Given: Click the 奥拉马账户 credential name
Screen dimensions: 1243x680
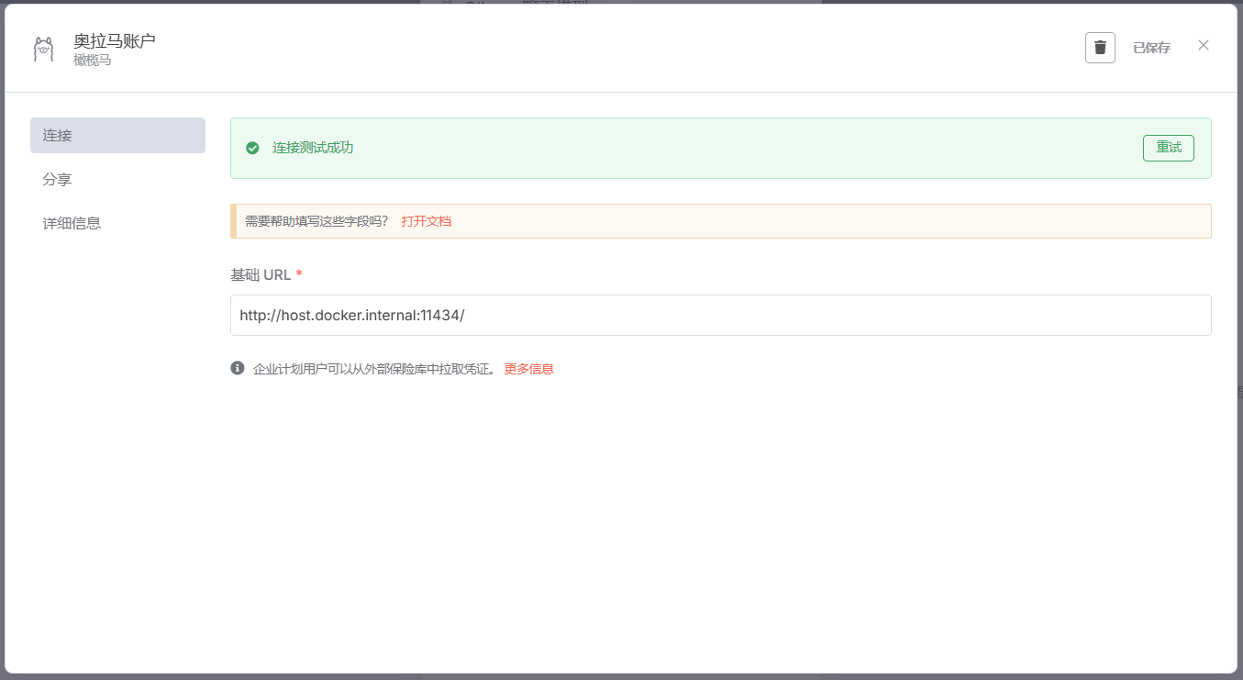Looking at the screenshot, I should [115, 41].
